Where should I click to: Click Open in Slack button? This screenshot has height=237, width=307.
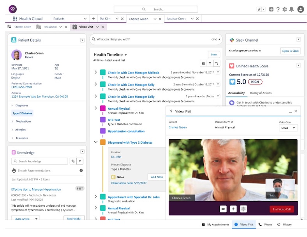click(290, 51)
